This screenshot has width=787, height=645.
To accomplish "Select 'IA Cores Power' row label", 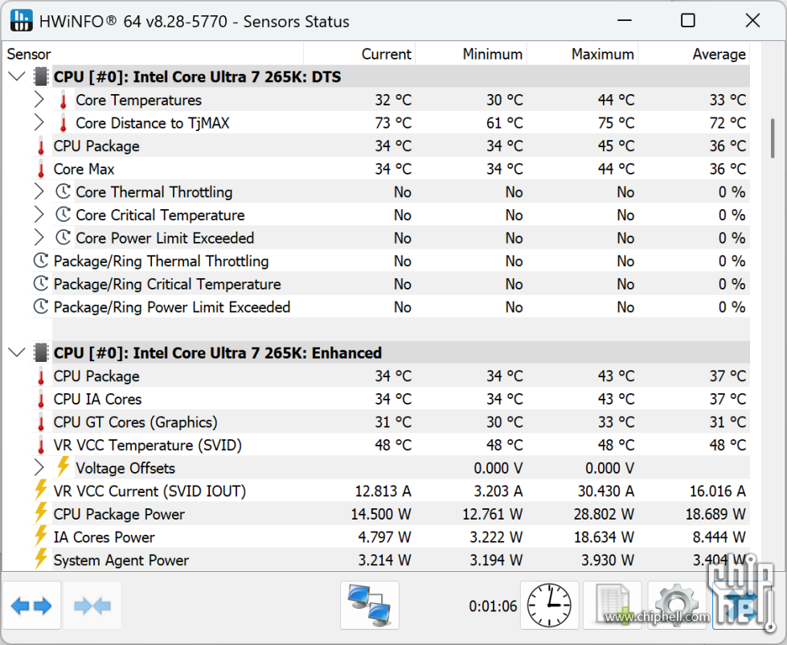I will [104, 537].
